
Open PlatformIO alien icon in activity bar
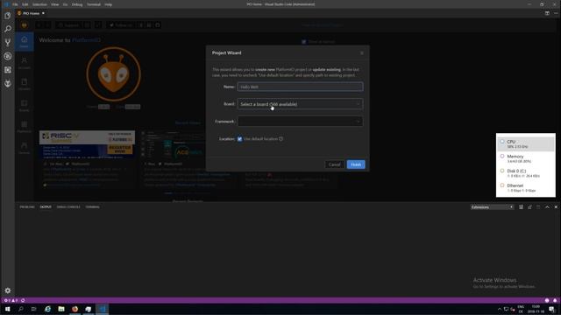click(x=8, y=83)
